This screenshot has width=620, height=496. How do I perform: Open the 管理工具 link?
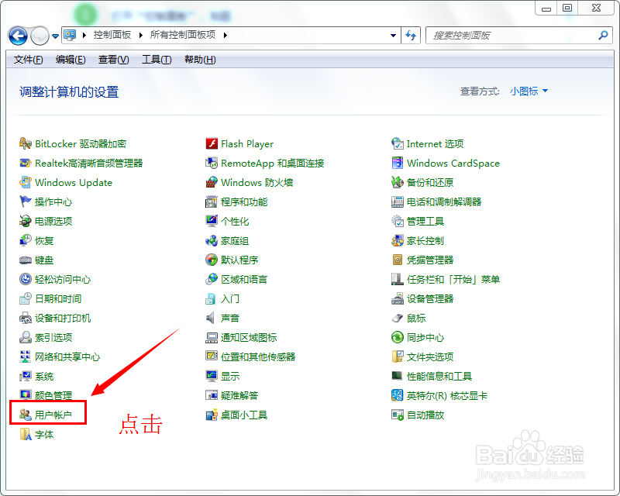tap(425, 221)
